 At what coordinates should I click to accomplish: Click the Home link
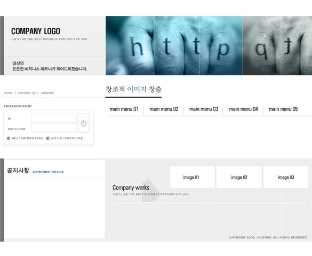(8, 93)
